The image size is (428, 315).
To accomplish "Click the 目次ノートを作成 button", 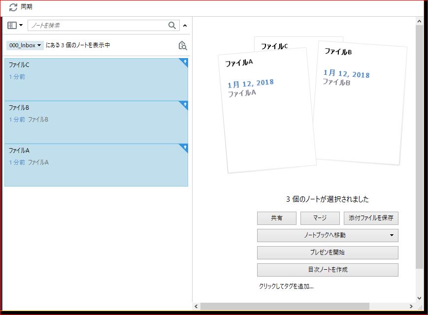I will [328, 270].
